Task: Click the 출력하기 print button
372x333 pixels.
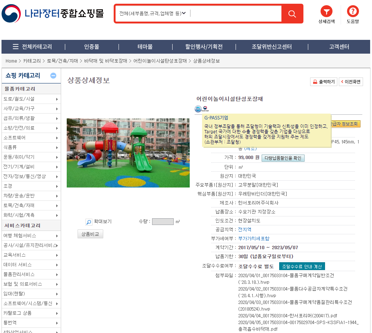Action: 324,82
